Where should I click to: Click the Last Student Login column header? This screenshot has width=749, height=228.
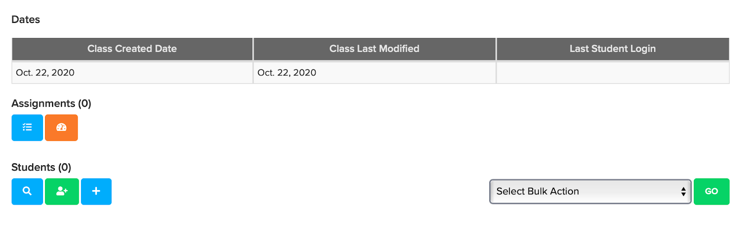(613, 49)
